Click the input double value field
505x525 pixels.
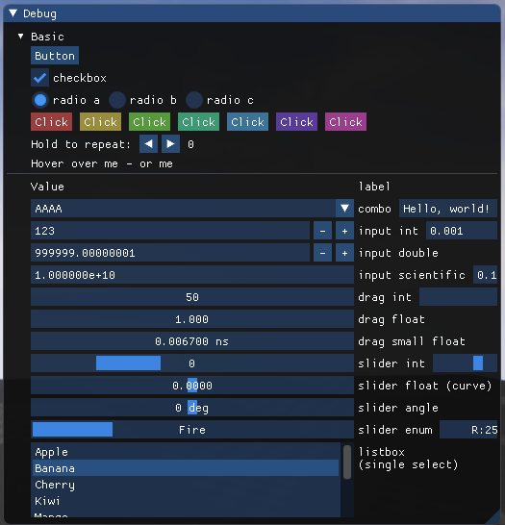pos(170,253)
